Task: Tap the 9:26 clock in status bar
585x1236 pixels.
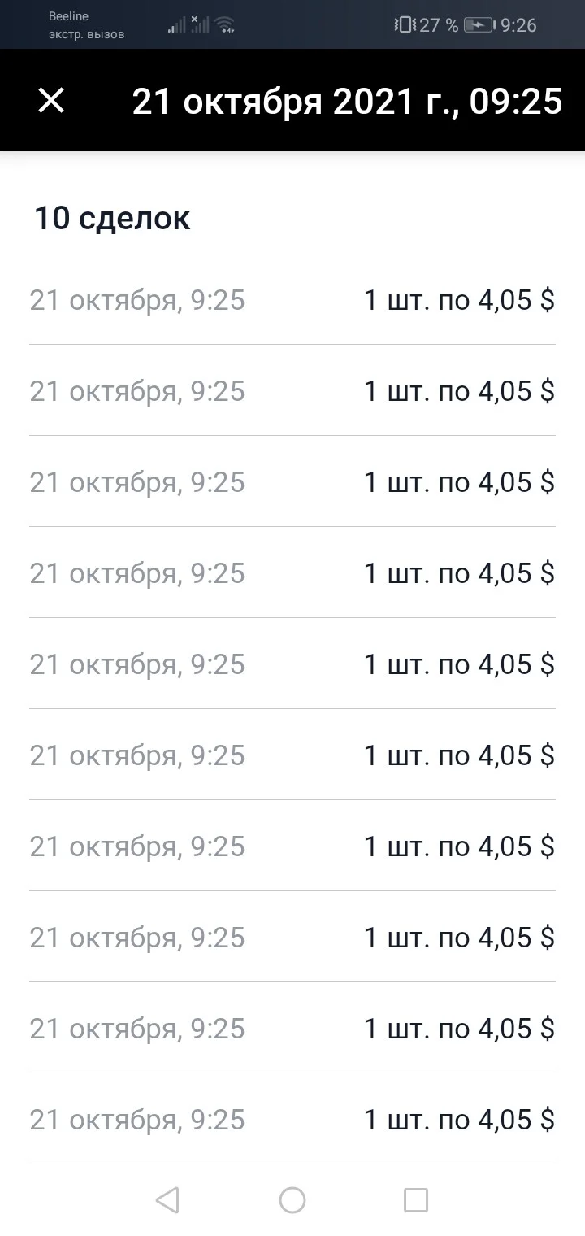Action: pos(518,25)
